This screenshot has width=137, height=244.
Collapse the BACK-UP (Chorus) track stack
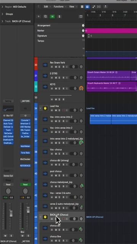coord(41,217)
